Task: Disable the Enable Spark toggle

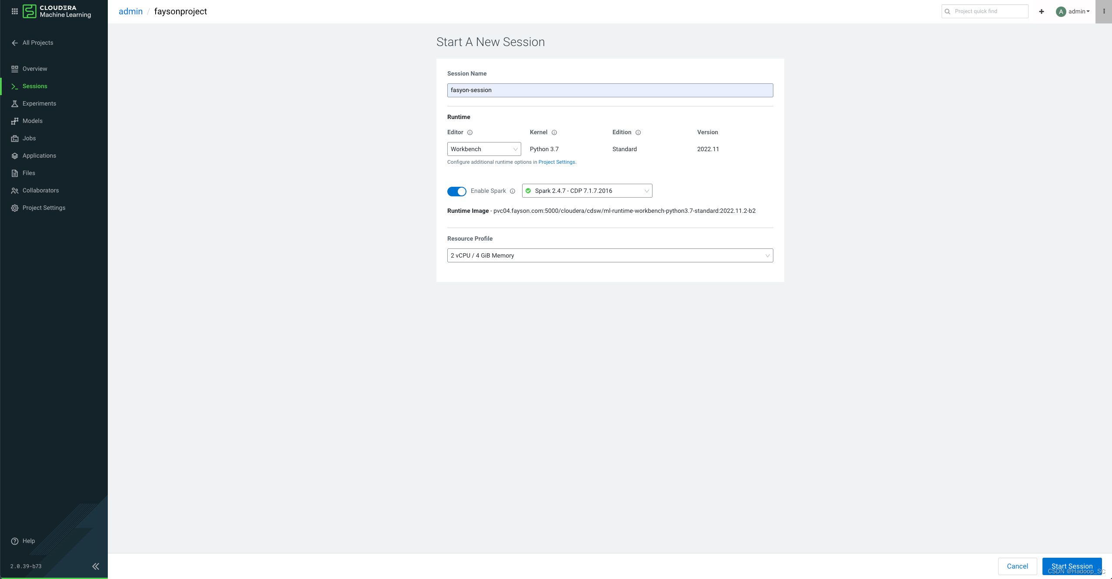Action: tap(456, 191)
